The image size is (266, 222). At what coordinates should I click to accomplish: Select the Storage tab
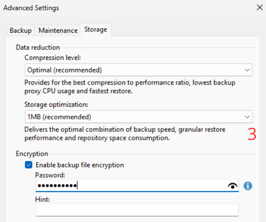click(96, 29)
